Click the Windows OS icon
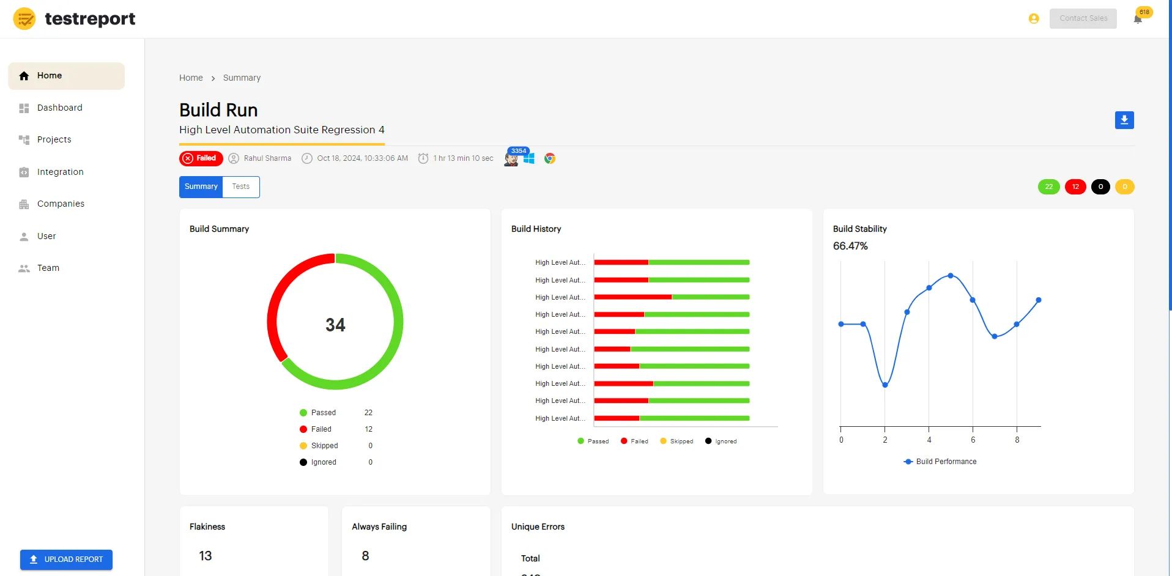This screenshot has width=1172, height=576. (529, 158)
